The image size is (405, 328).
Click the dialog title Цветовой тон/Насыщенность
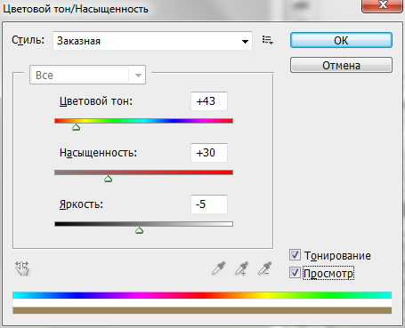coord(76,9)
